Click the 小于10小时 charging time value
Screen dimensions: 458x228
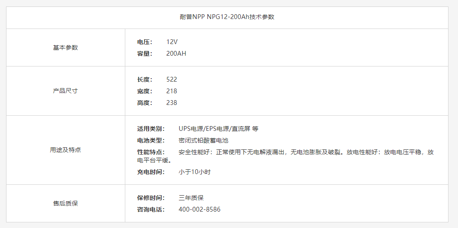(x=194, y=172)
